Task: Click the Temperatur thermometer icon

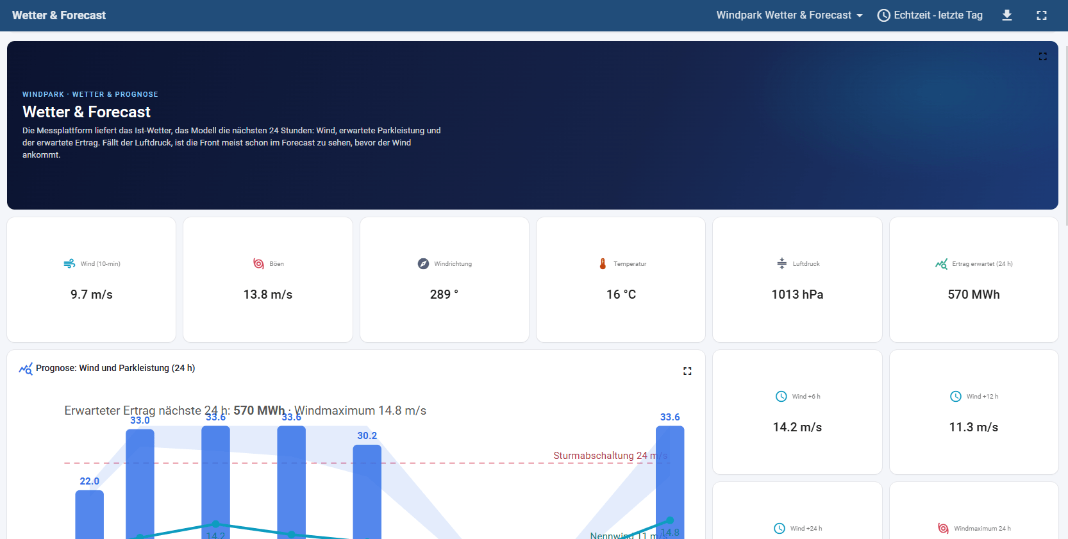Action: pos(603,264)
